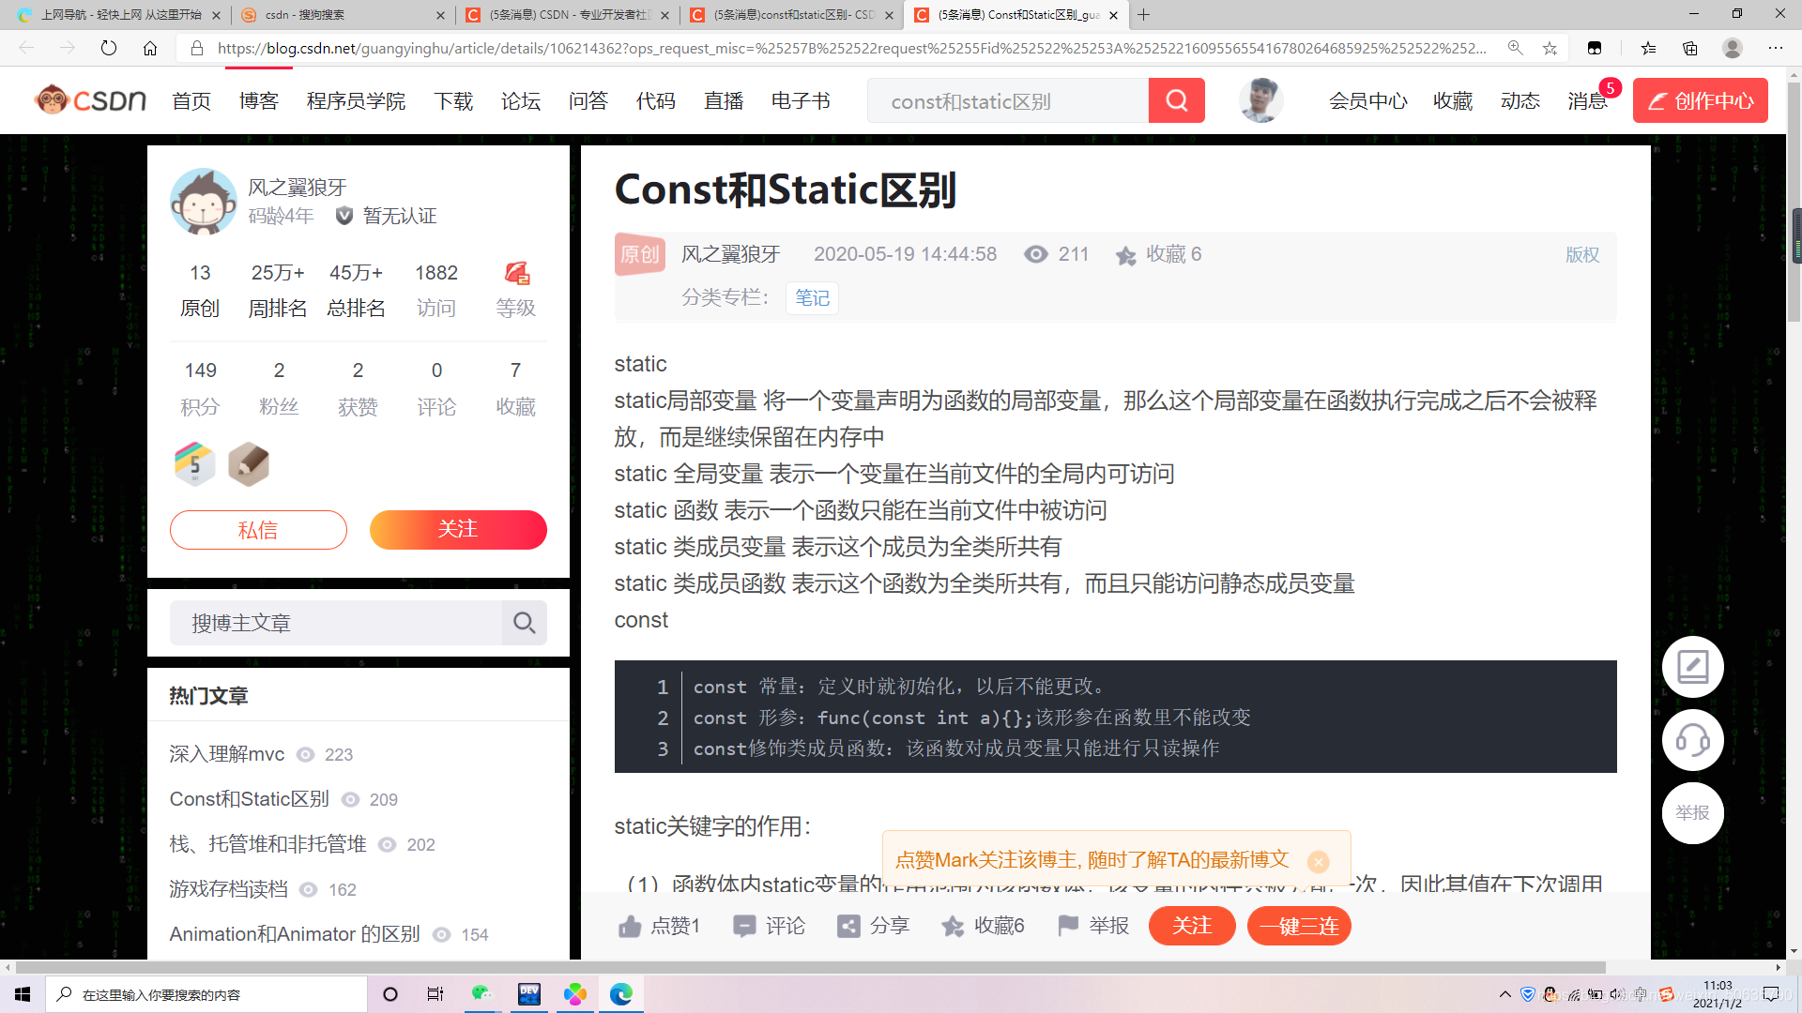
Task: Click the browser home button
Action: coord(150,48)
